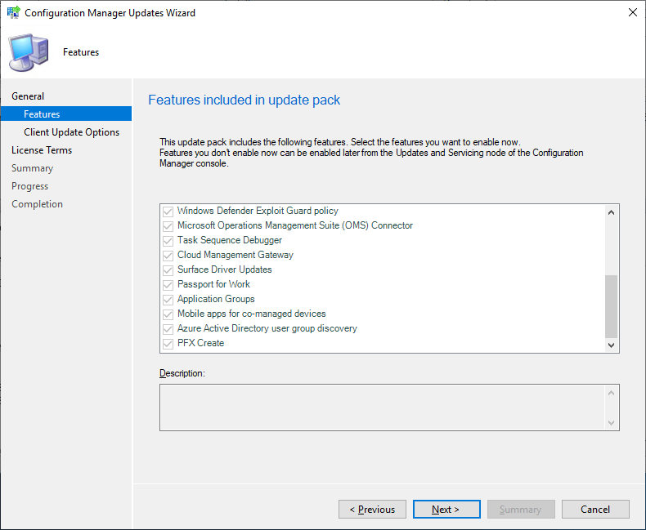
Task: Select Features step in sidebar
Action: (42, 114)
